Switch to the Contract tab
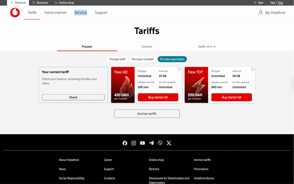 click(x=147, y=47)
